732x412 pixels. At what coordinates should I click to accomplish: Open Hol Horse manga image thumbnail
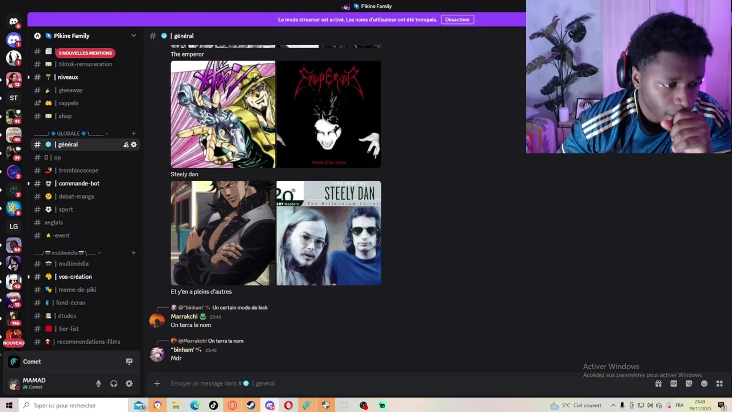pyautogui.click(x=223, y=114)
